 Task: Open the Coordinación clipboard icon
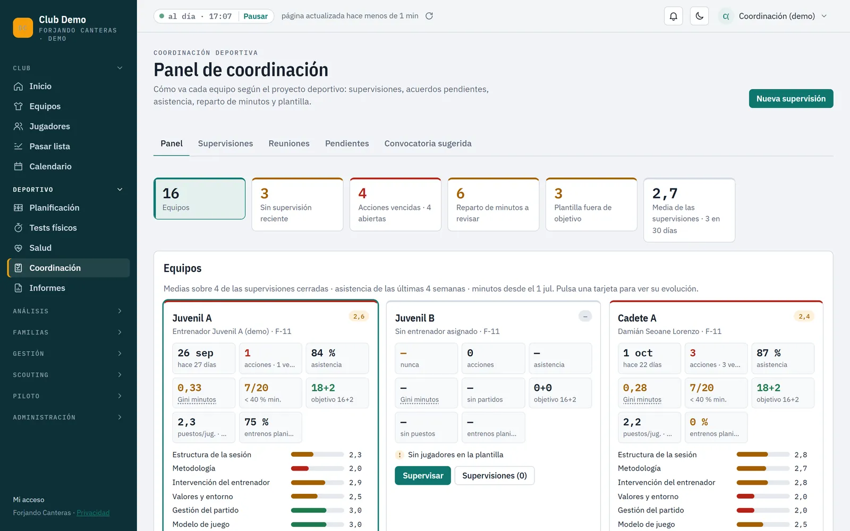coord(18,268)
